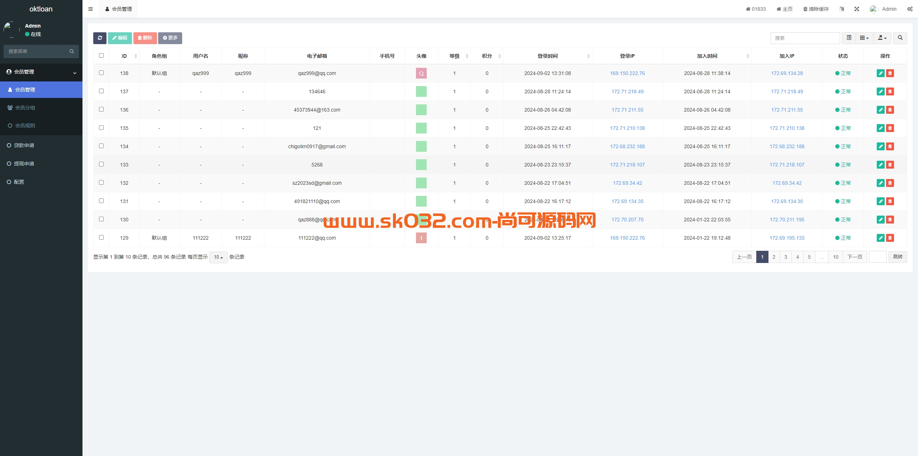Image resolution: width=918 pixels, height=456 pixels.
Task: Click the 编辑 edit button
Action: [x=120, y=38]
